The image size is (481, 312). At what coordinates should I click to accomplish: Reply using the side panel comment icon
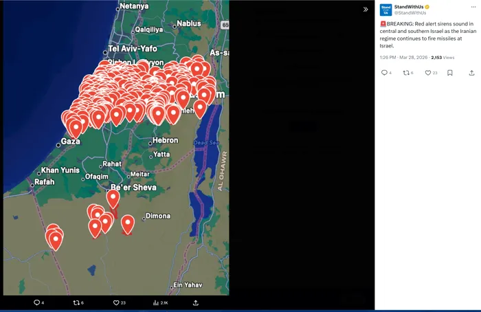tap(385, 73)
